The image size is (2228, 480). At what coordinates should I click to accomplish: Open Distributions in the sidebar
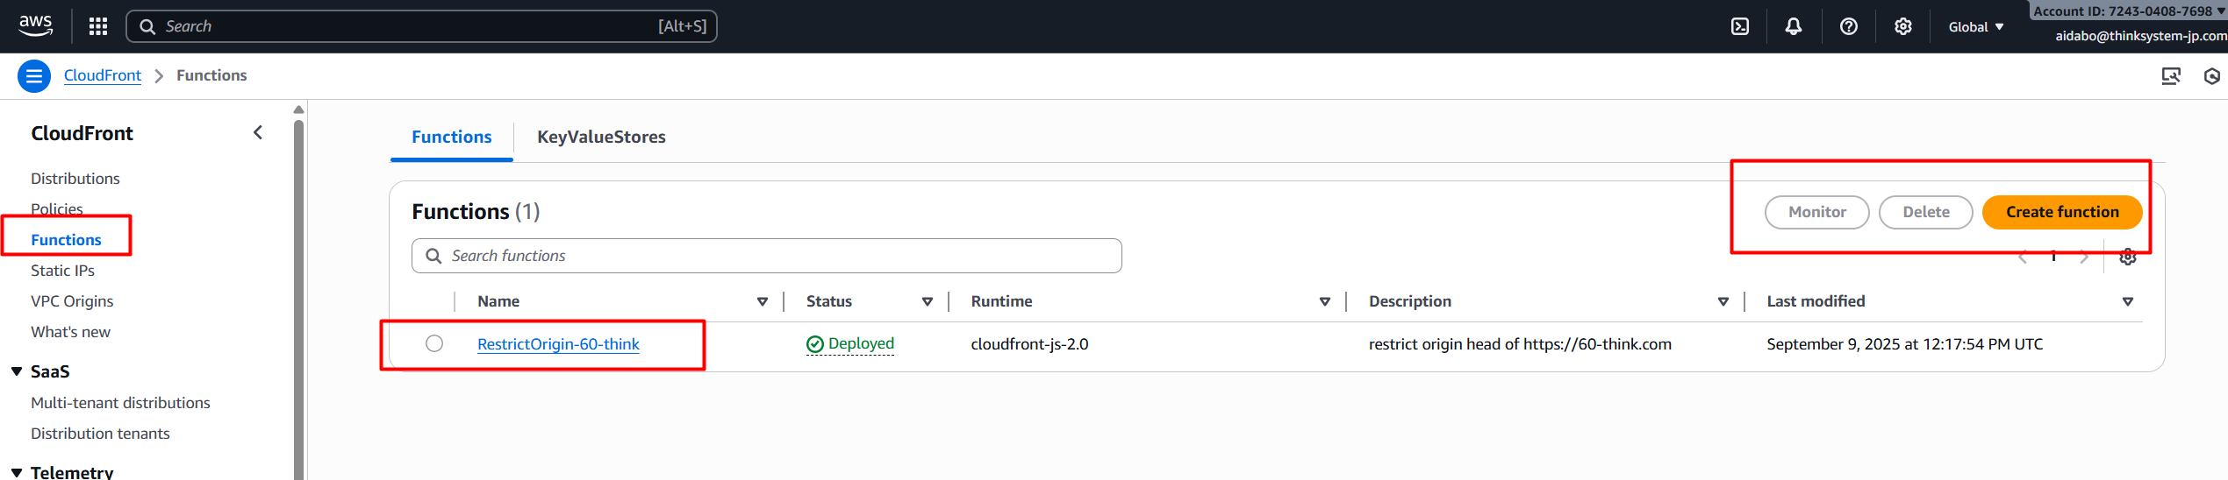coord(75,179)
